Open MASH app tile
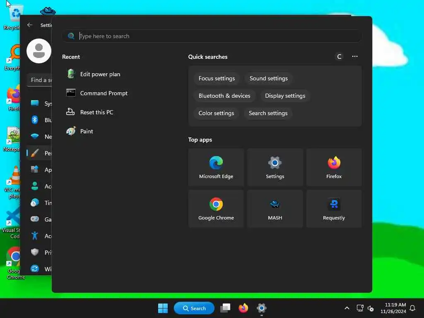The width and height of the screenshot is (424, 318). pos(275,209)
